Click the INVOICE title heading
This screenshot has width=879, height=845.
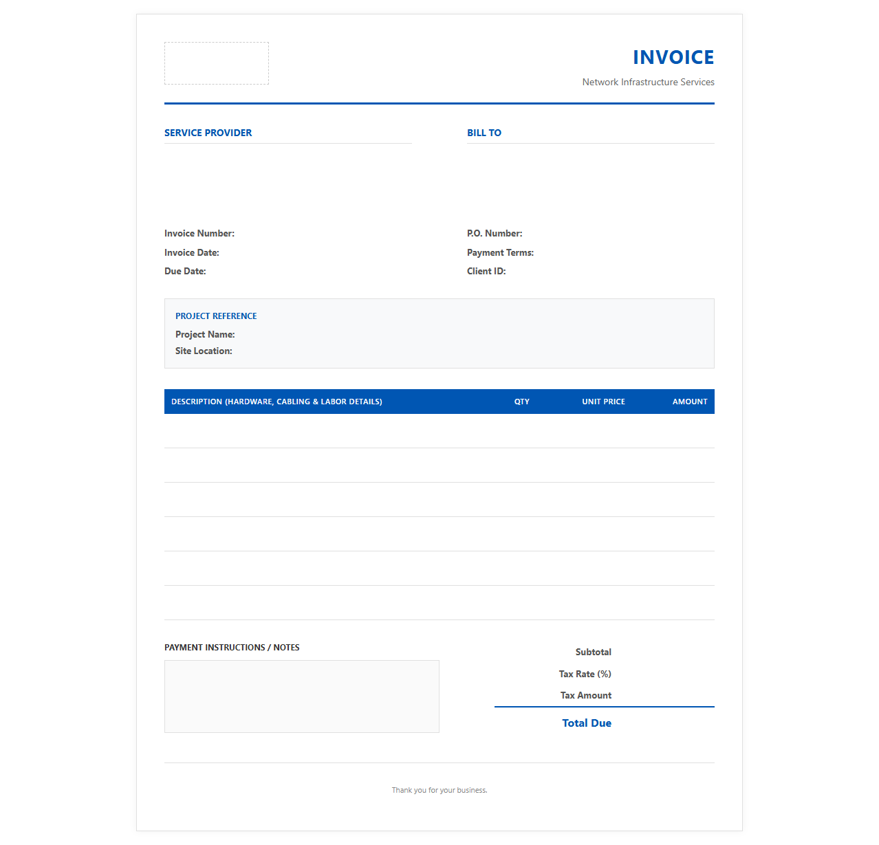pyautogui.click(x=673, y=57)
